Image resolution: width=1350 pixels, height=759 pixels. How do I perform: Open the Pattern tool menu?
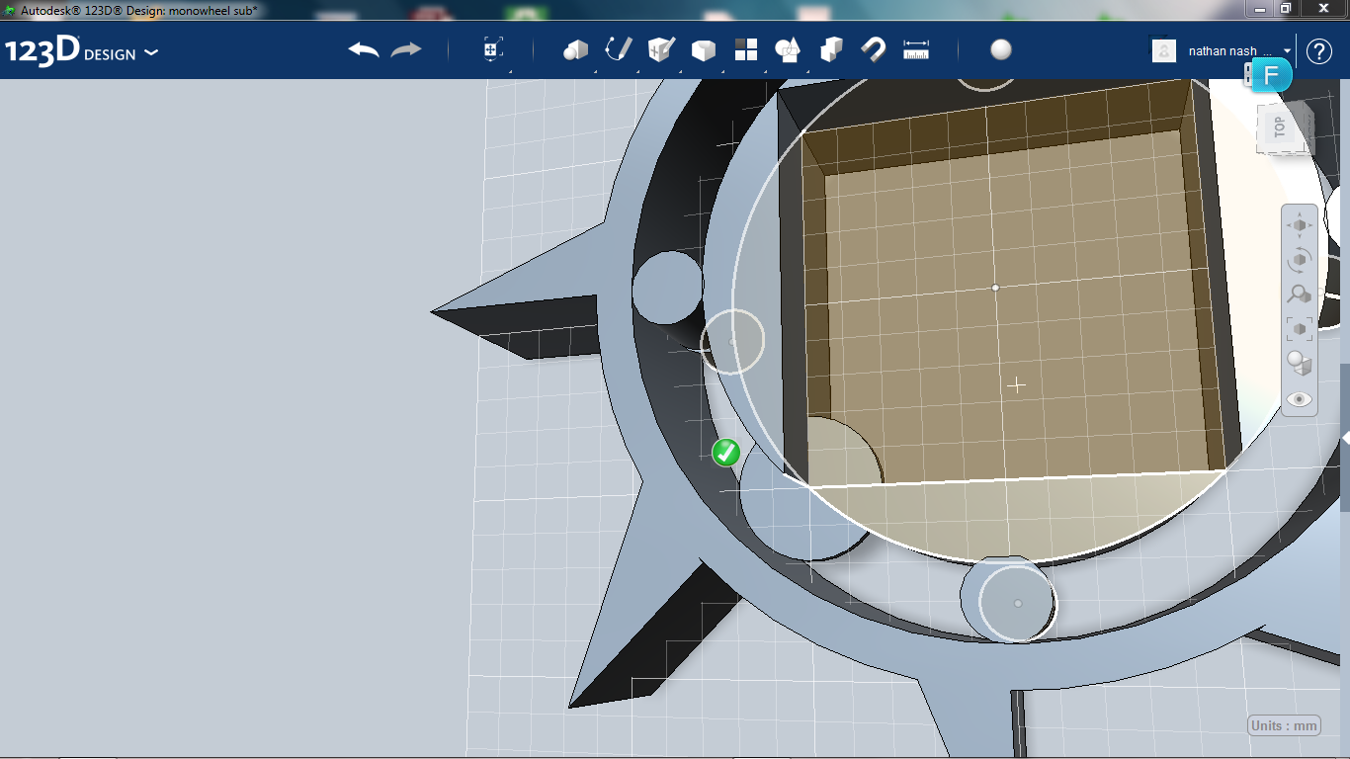pyautogui.click(x=745, y=49)
